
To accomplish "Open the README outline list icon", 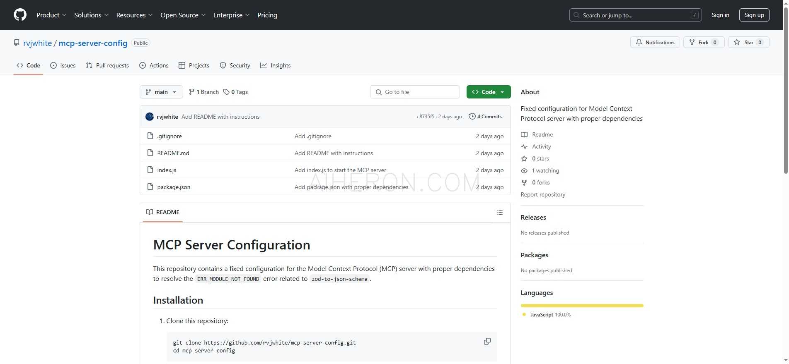I will 500,212.
